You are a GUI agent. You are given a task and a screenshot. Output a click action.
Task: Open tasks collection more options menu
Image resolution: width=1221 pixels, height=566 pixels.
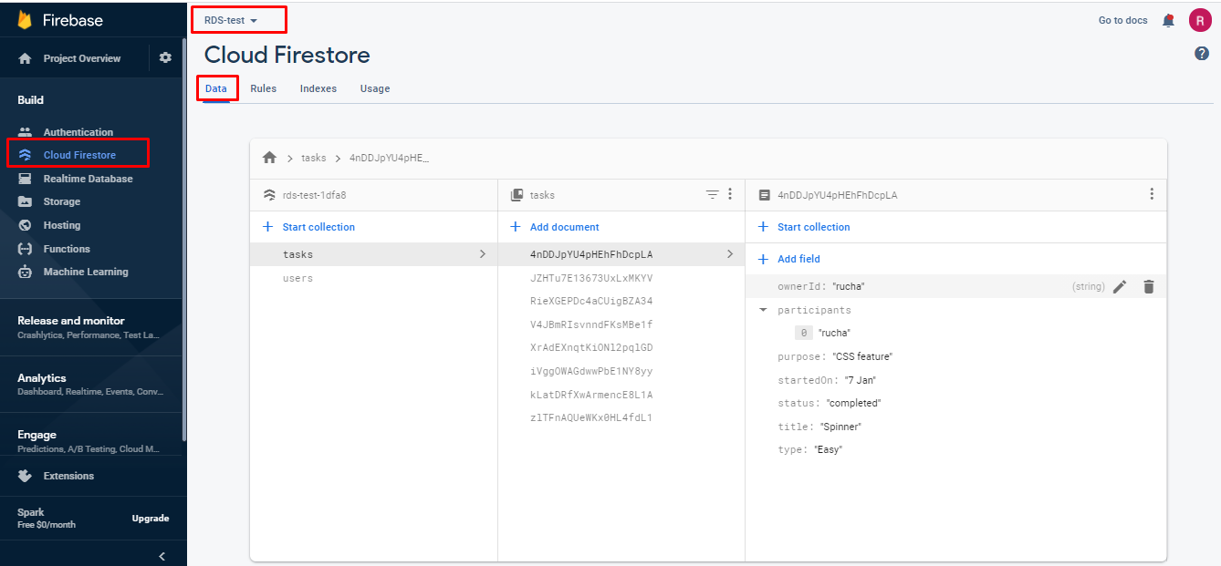[x=729, y=194]
